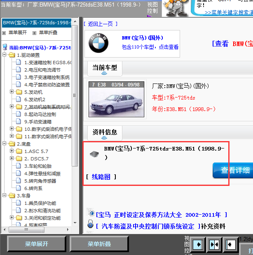Click the 当前:BMW(宝马)-7系-725t root node
Viewport: 253px width, 255px height.
click(x=40, y=48)
